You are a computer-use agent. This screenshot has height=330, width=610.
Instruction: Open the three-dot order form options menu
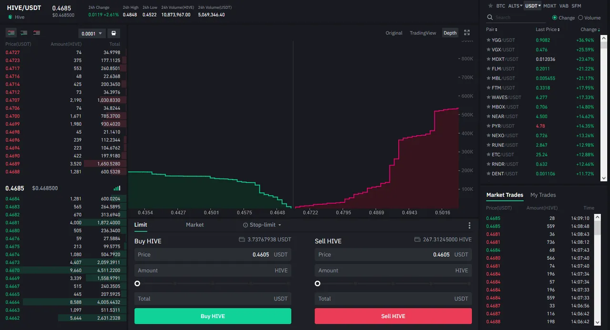pyautogui.click(x=469, y=225)
